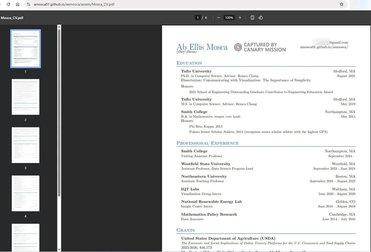Click 'September 2023 - June 2024' date
This screenshot has width=371, height=252.
[x=334, y=169]
